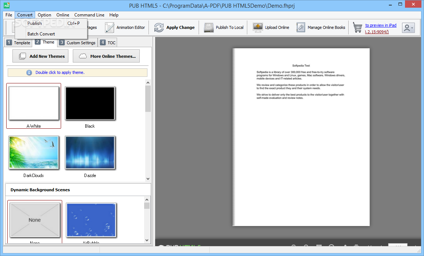
Task: Click the Manage Online Books wrench icon
Action: [301, 27]
